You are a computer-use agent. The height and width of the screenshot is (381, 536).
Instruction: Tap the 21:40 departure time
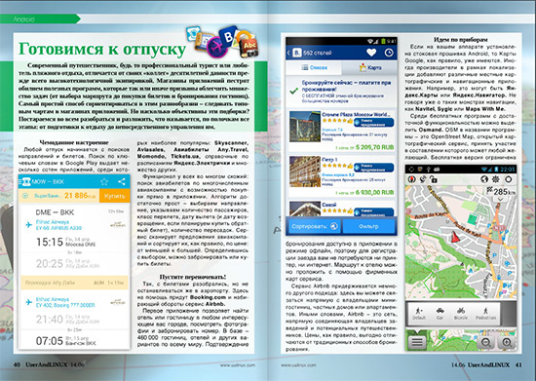(x=50, y=320)
